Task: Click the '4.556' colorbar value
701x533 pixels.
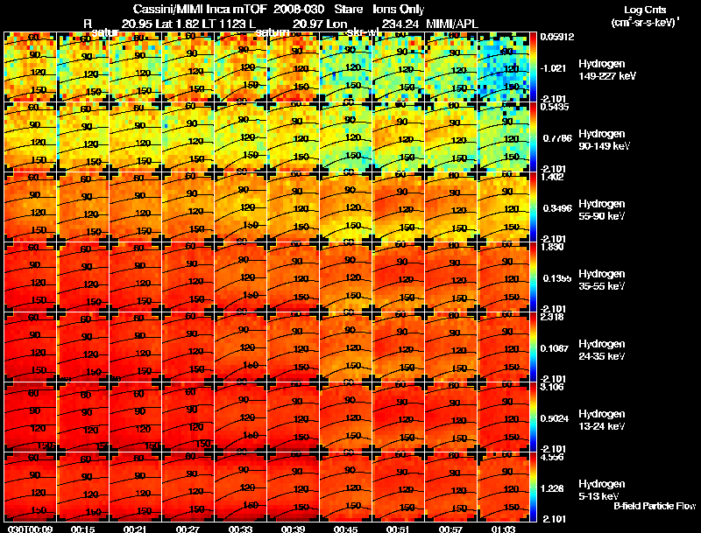Action: (552, 457)
